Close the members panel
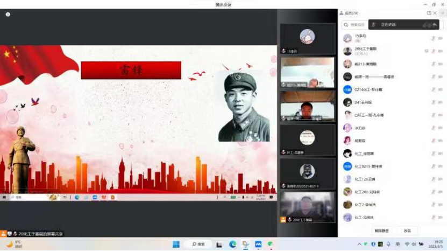This screenshot has height=251, width=447. [436, 13]
